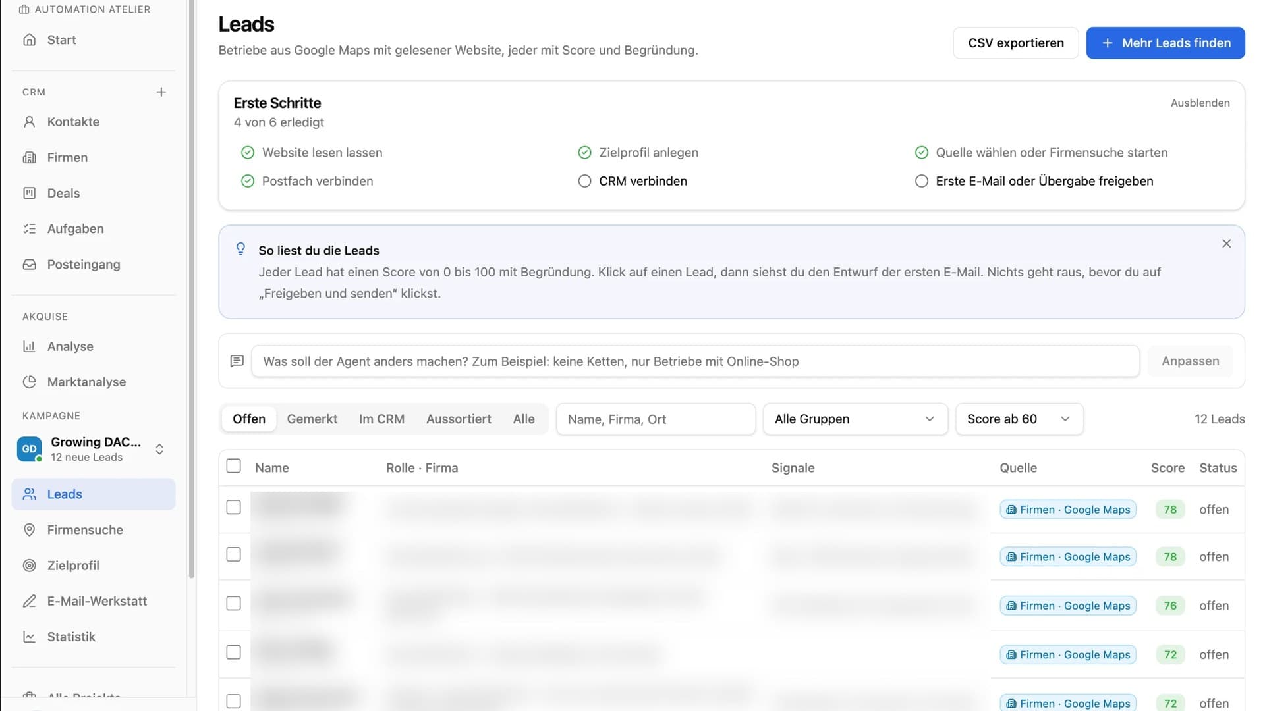Click the Ausblenden link
This screenshot has width=1265, height=711.
(1200, 103)
